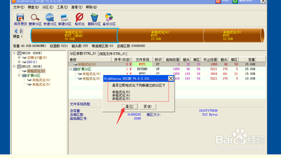Select 云骑士U盘(0) in the tree
Image resolution: width=281 pixels, height=158 pixels.
pyautogui.click(x=37, y=58)
